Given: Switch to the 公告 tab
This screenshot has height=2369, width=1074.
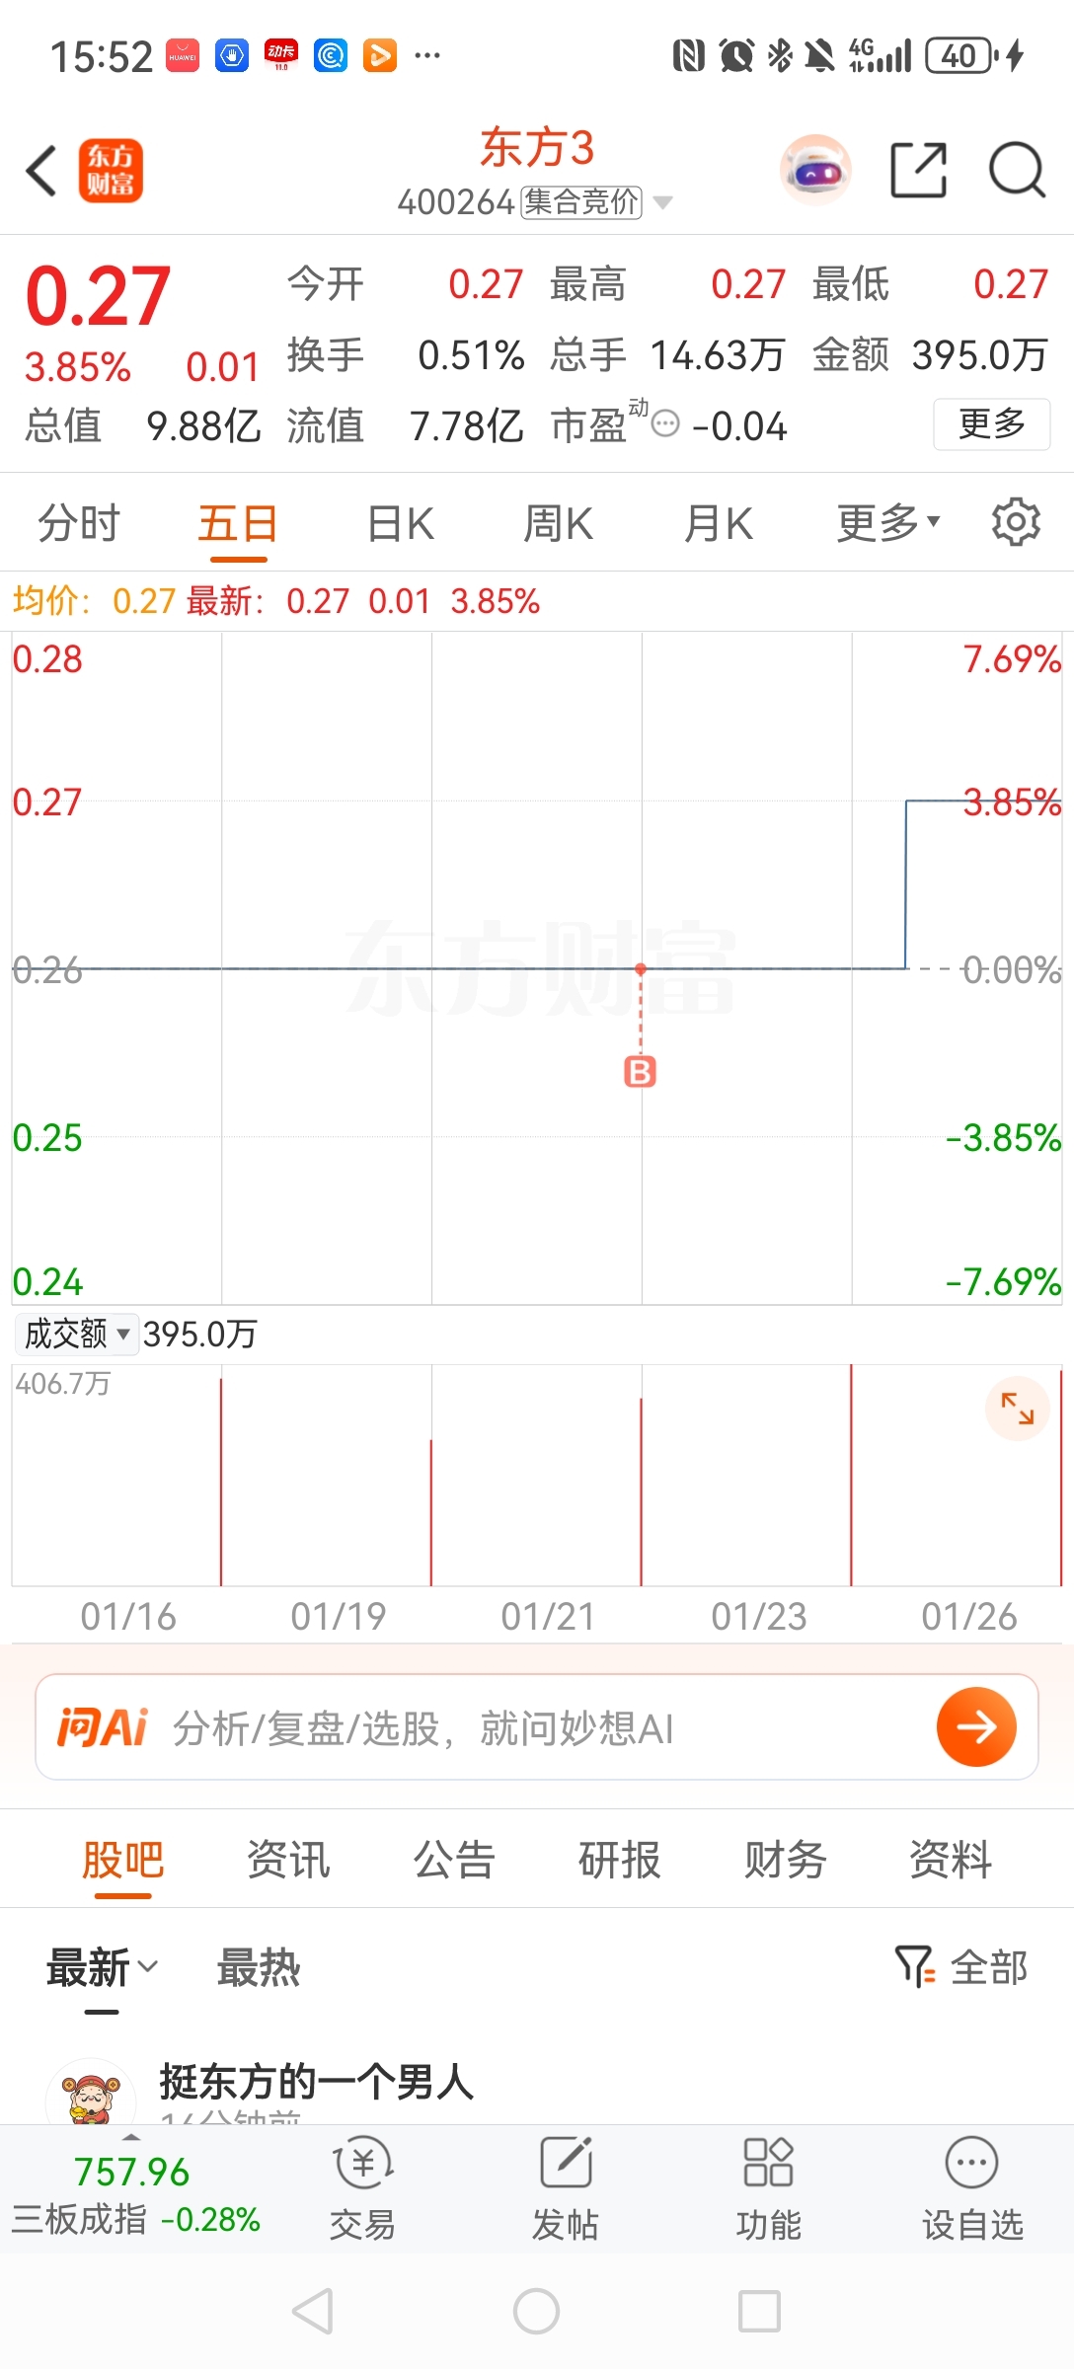Looking at the screenshot, I should pyautogui.click(x=453, y=1860).
